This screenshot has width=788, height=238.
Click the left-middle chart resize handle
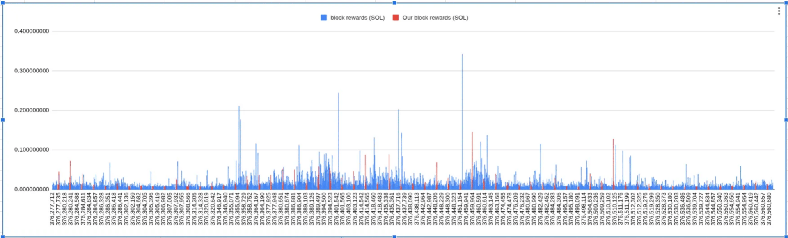point(3,120)
